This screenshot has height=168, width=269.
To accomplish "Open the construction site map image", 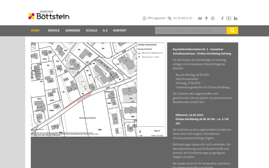I will pos(99,90).
